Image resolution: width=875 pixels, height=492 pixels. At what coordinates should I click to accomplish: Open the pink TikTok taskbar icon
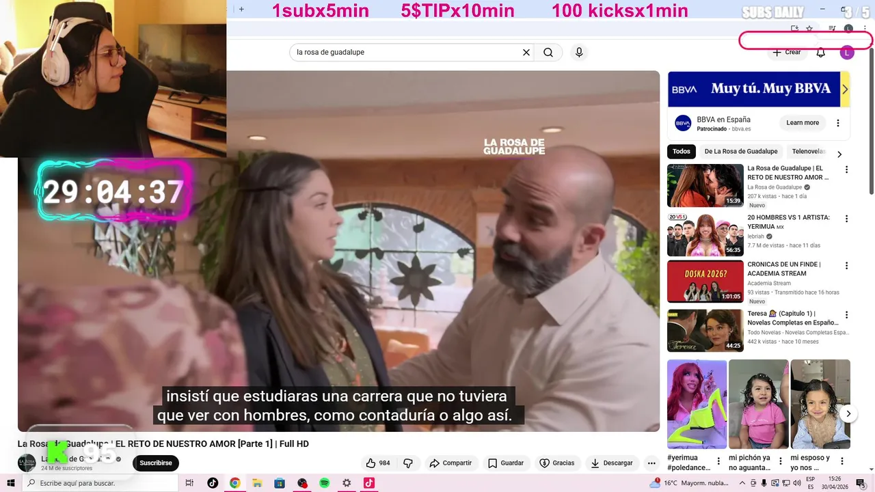point(369,483)
